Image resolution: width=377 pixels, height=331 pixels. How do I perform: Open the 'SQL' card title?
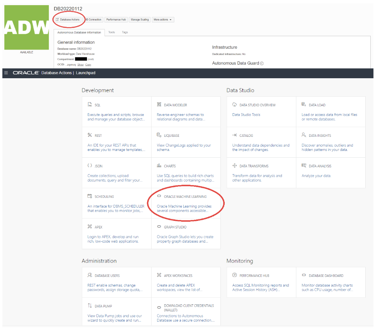pos(97,105)
